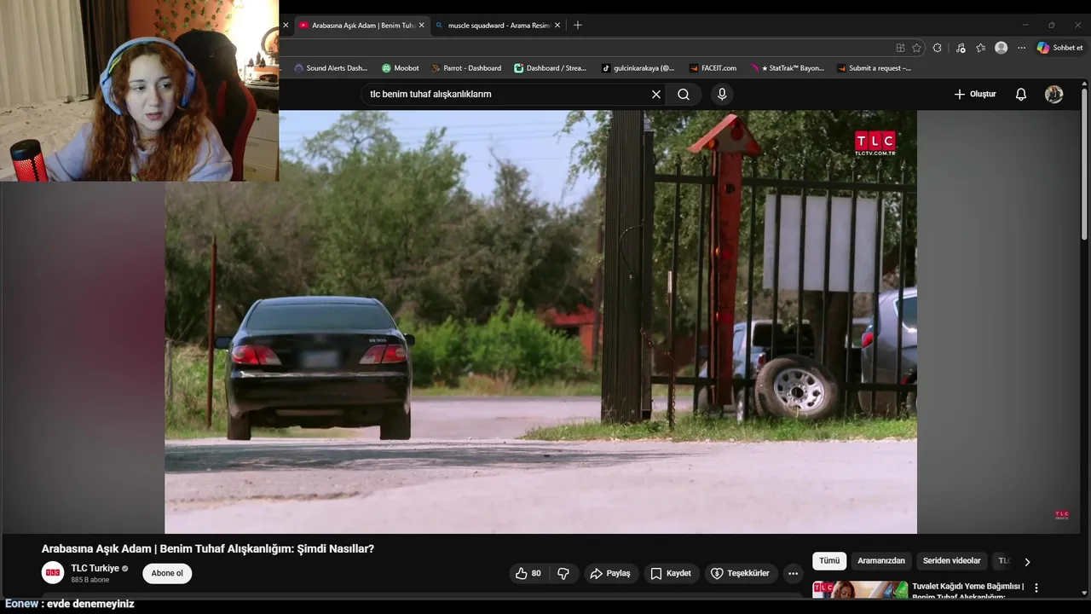Viewport: 1091px width, 614px height.
Task: Click the Teşekkürler thanks button
Action: click(741, 573)
